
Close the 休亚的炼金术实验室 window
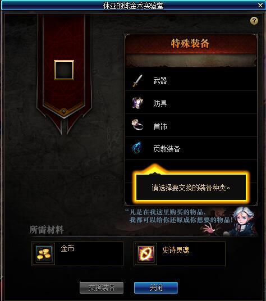coord(260,6)
